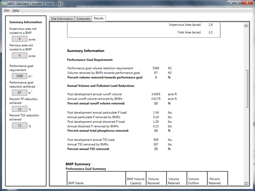Select the Results tab
The image size is (255, 191).
tap(99, 18)
